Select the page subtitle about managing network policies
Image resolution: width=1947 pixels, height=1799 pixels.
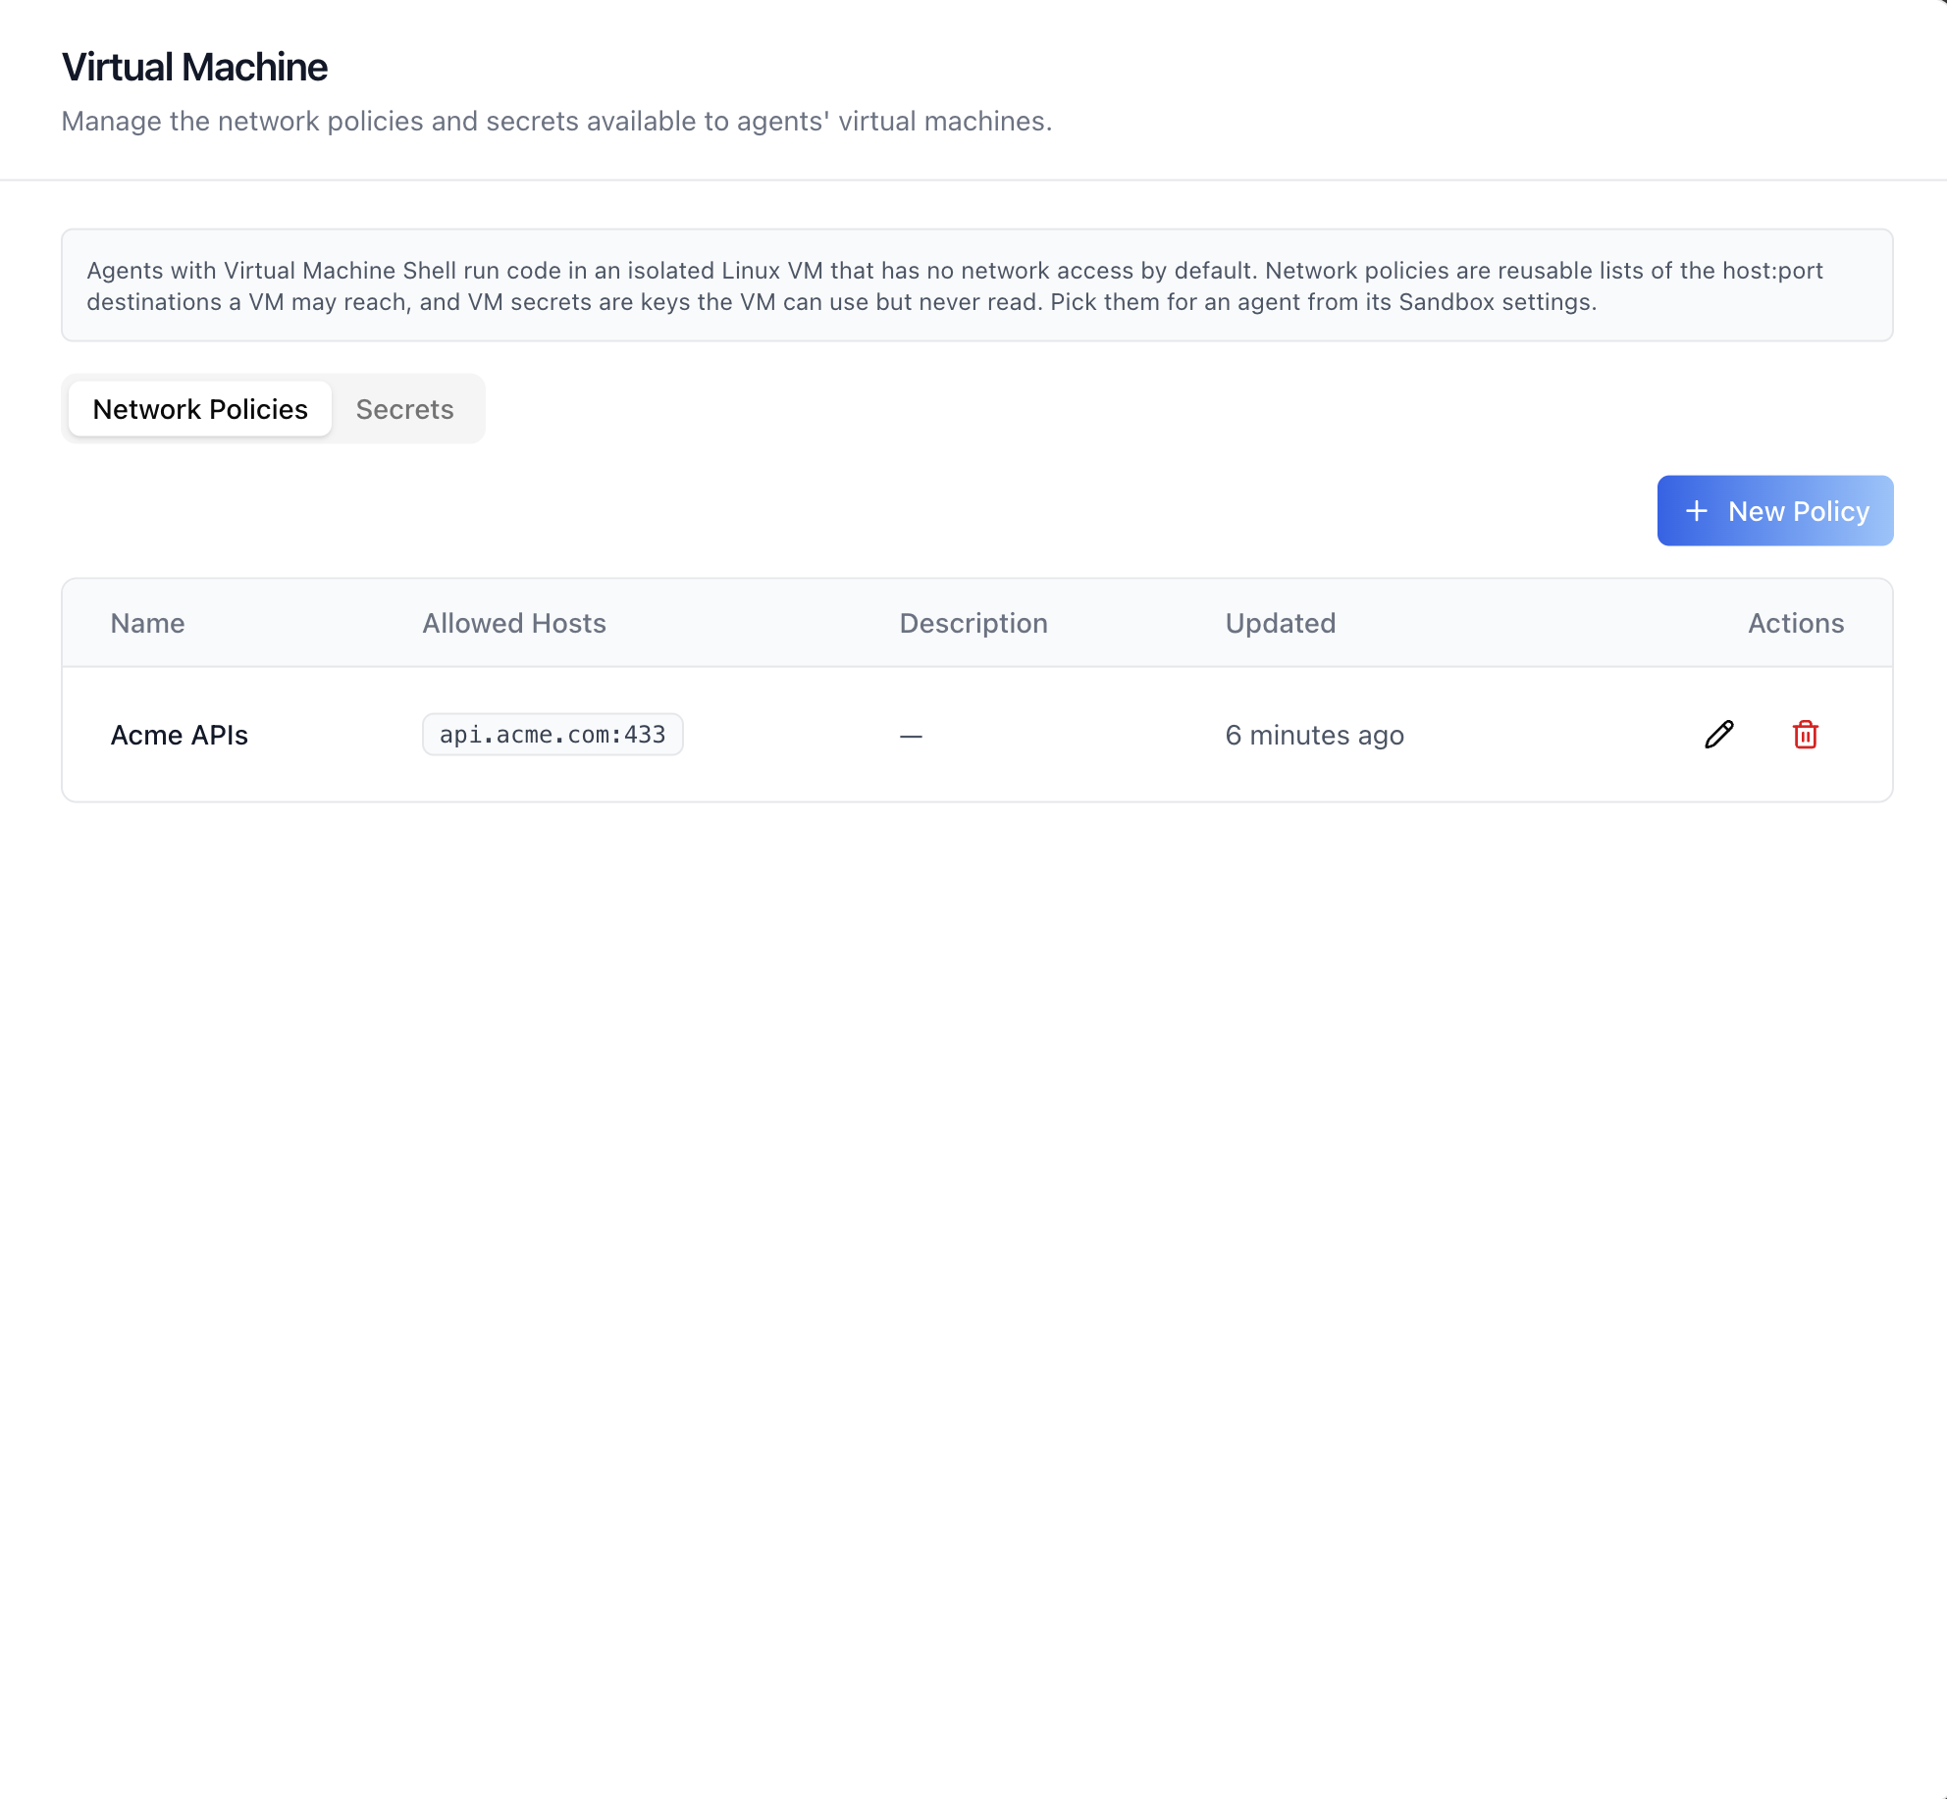(x=556, y=122)
